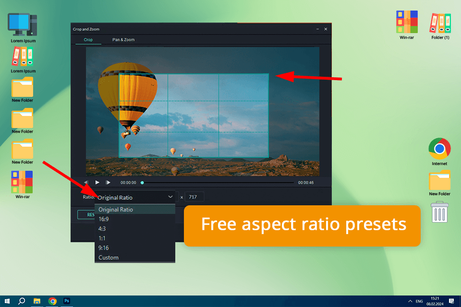Open taskbar search magnifier
This screenshot has width=461, height=307.
(22, 301)
